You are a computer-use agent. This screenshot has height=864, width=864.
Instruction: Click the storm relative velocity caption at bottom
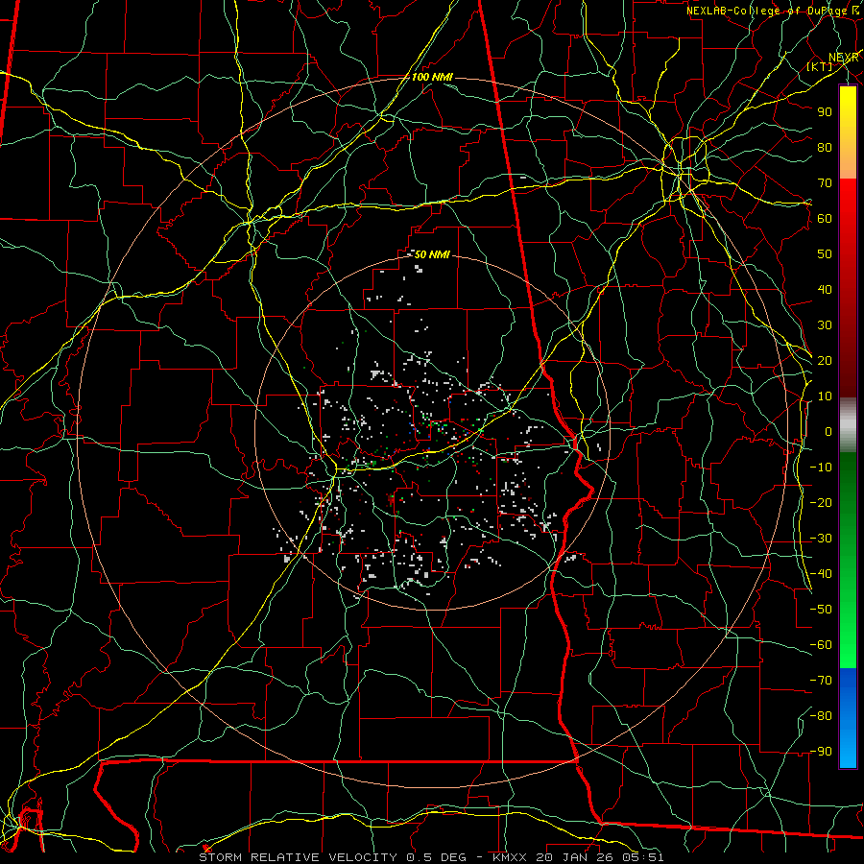[431, 857]
